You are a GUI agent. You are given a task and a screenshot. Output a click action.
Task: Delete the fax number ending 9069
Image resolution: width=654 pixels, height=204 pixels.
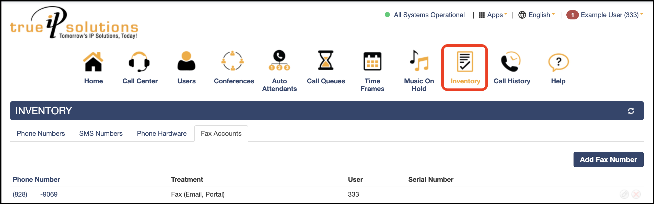tap(636, 194)
